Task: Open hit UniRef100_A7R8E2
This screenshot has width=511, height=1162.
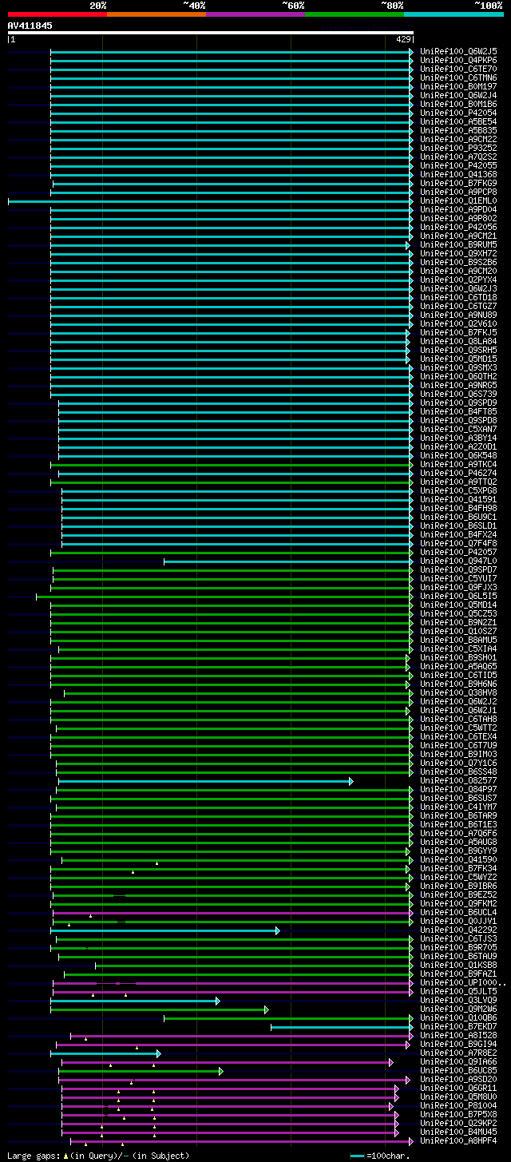Action: click(458, 1053)
